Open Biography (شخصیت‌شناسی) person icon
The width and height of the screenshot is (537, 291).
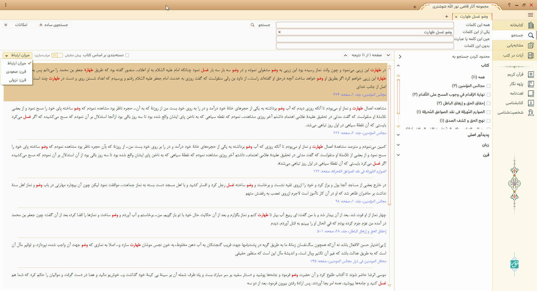(x=531, y=112)
